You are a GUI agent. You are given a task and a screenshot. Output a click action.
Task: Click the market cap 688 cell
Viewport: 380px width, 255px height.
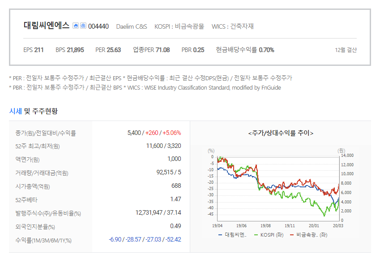tap(176, 186)
